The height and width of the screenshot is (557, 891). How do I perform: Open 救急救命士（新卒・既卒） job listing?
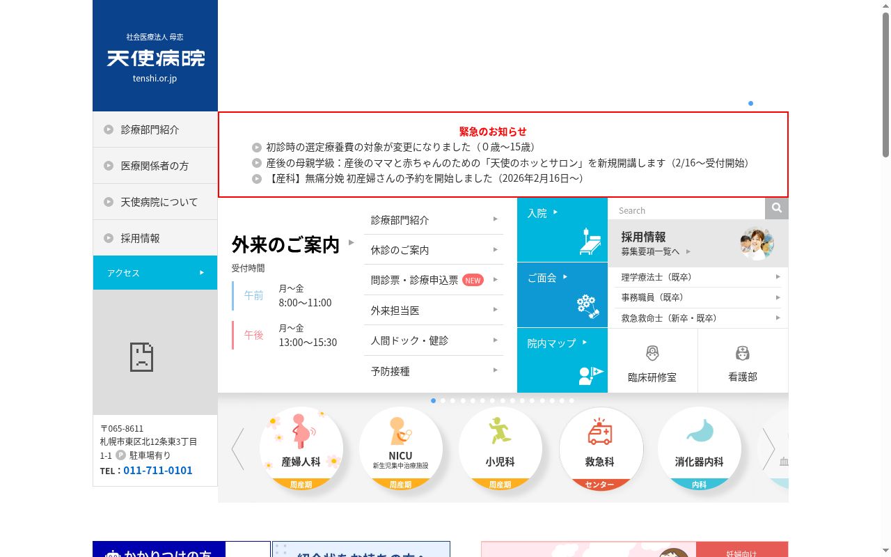point(698,318)
